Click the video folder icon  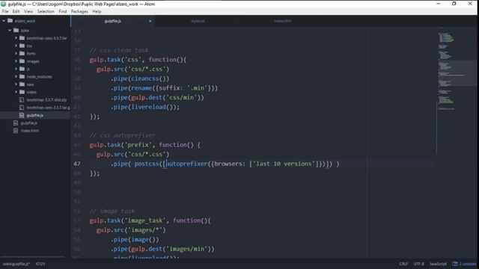(x=22, y=92)
